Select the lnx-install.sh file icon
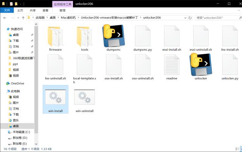Screen dimensions: 242x152 coord(230,36)
